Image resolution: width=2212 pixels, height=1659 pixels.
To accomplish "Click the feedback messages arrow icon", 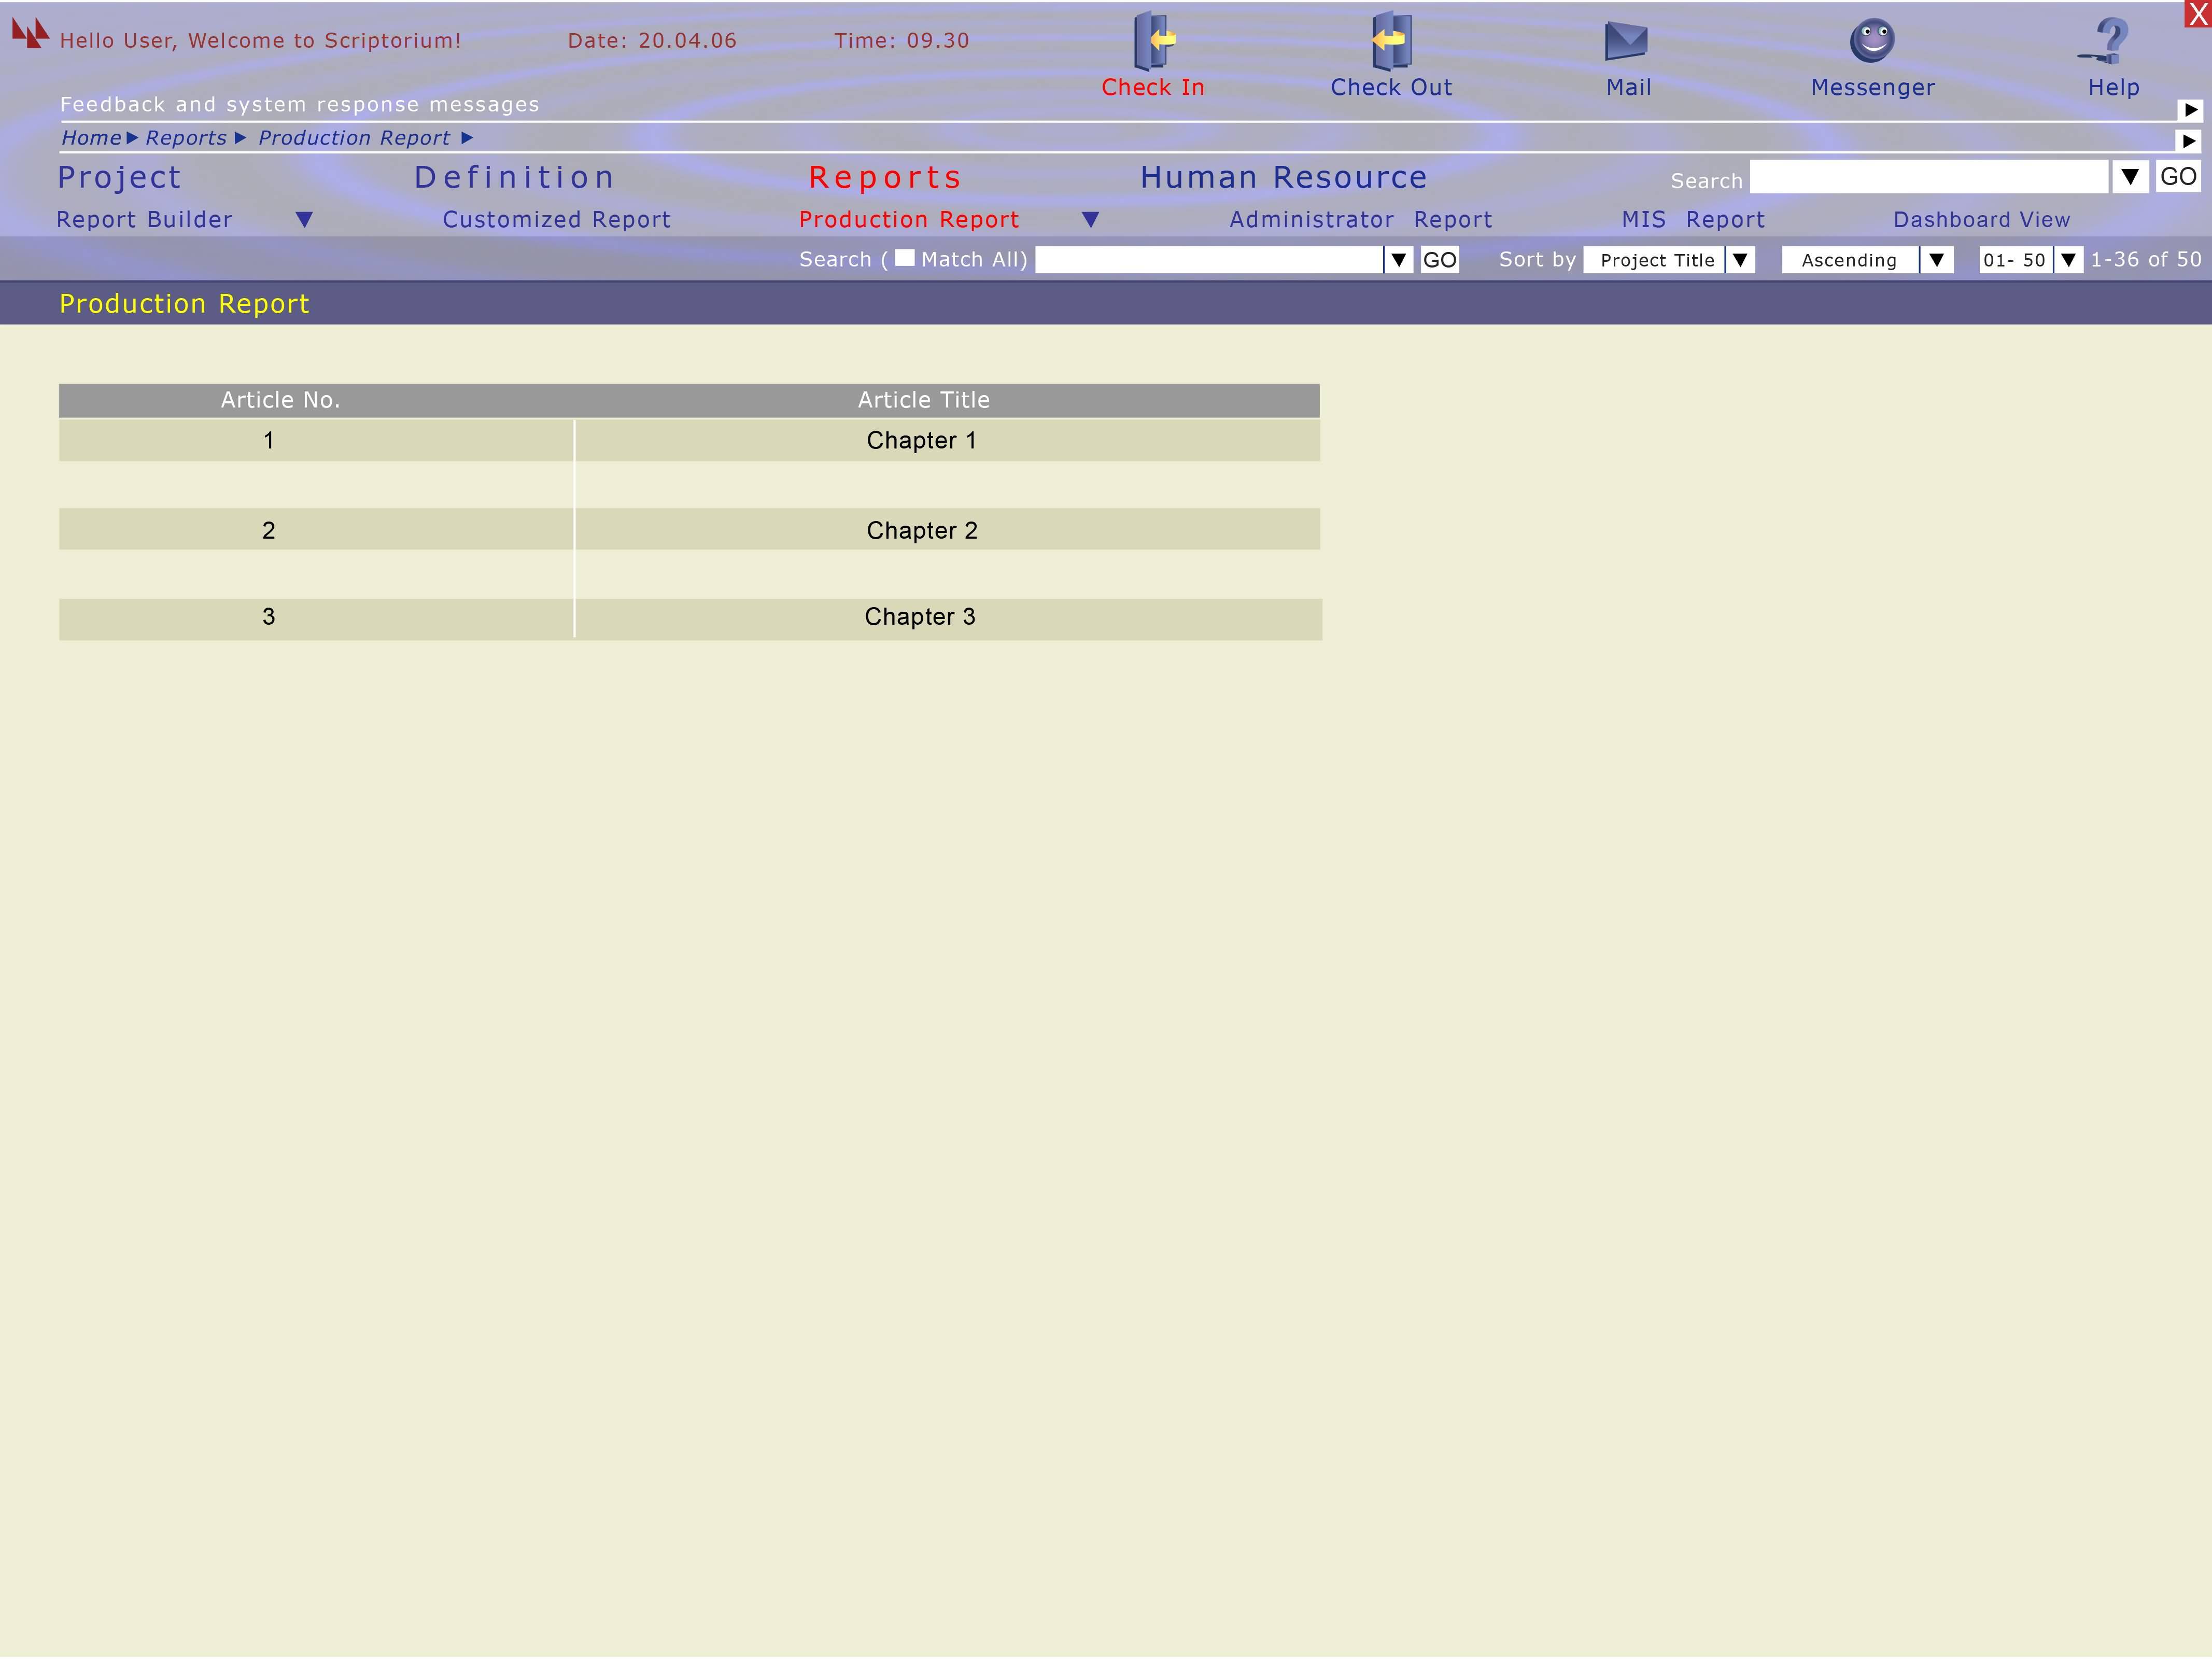I will tap(2190, 110).
